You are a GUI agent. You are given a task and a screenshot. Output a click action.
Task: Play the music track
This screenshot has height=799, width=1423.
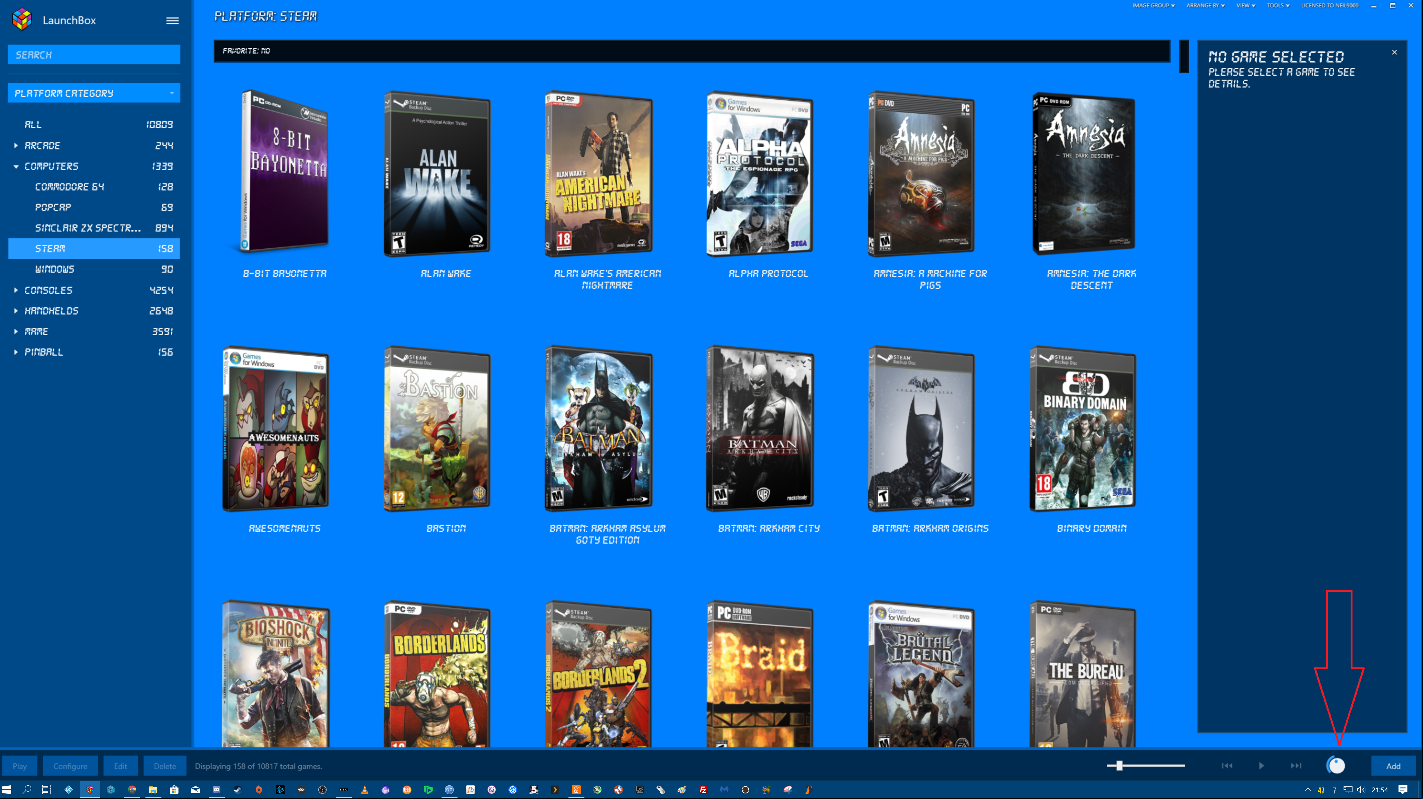point(1261,765)
